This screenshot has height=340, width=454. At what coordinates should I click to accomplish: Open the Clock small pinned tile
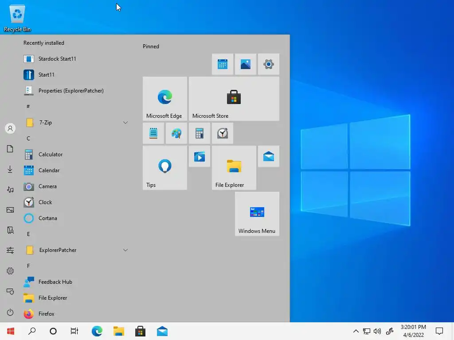(223, 133)
